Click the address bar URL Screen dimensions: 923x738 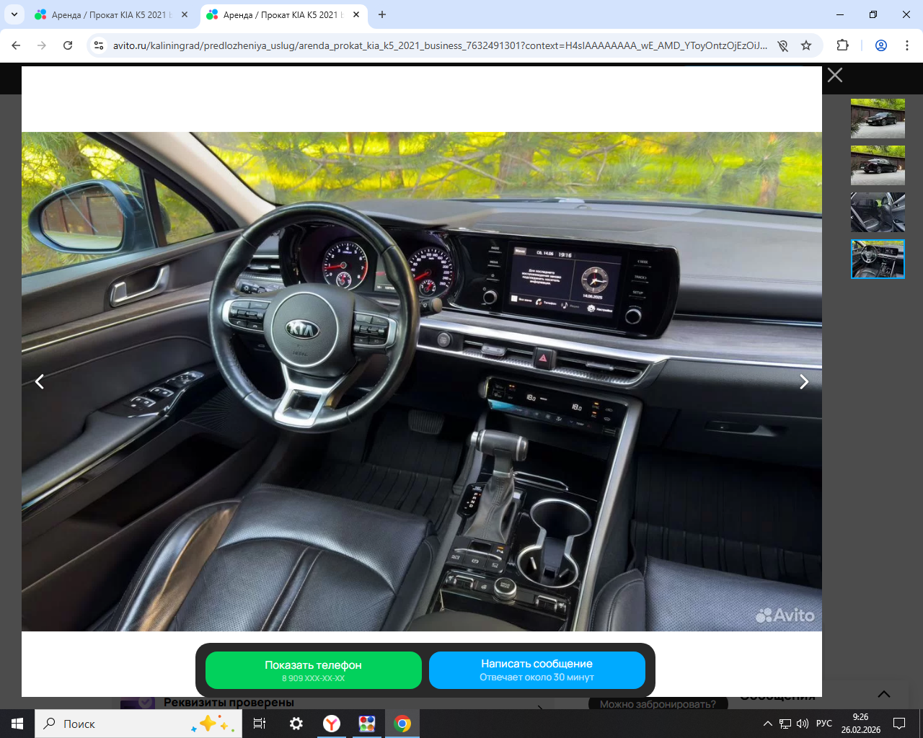pos(440,45)
